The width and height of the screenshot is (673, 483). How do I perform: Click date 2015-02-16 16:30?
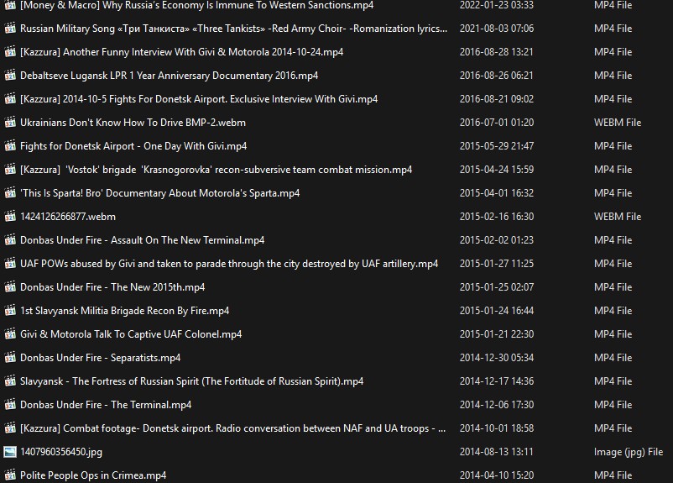[497, 217]
